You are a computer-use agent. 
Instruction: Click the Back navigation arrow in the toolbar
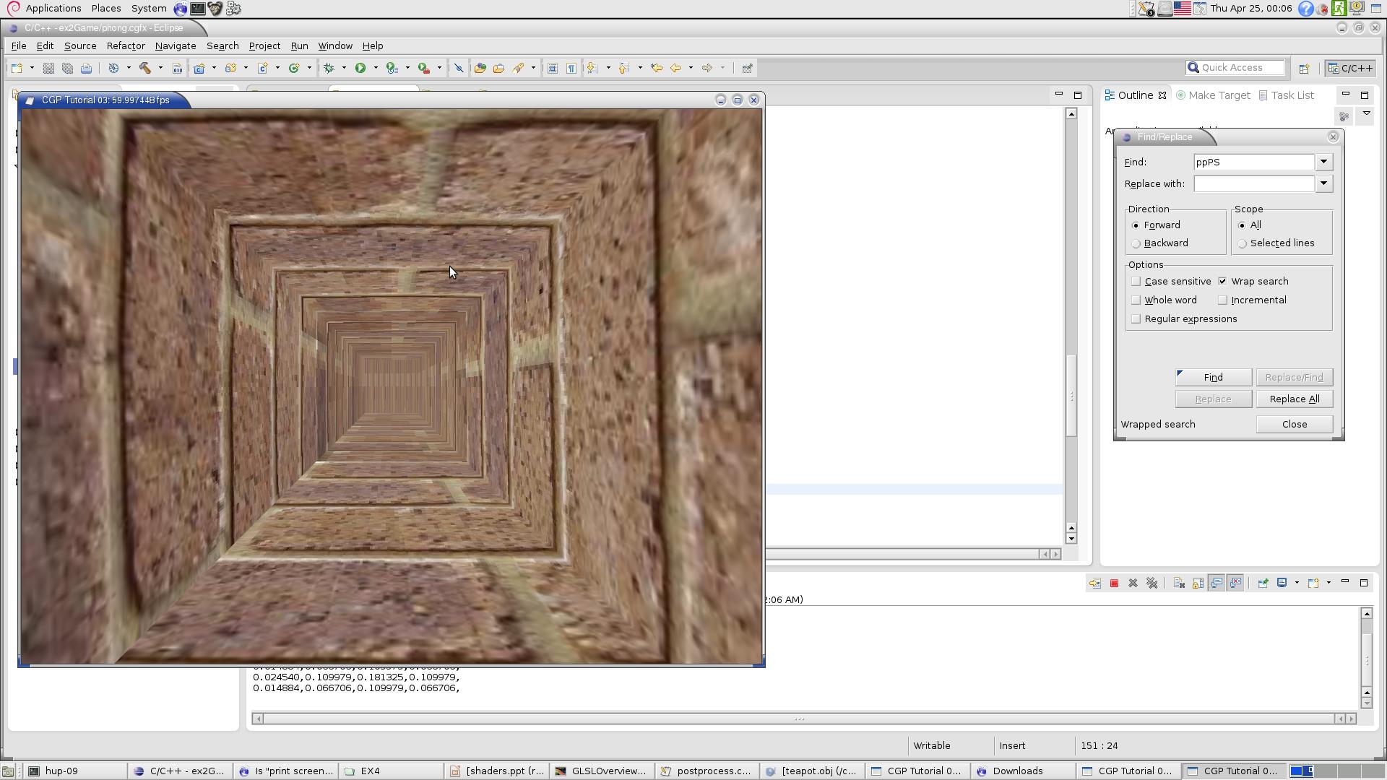[x=675, y=68]
